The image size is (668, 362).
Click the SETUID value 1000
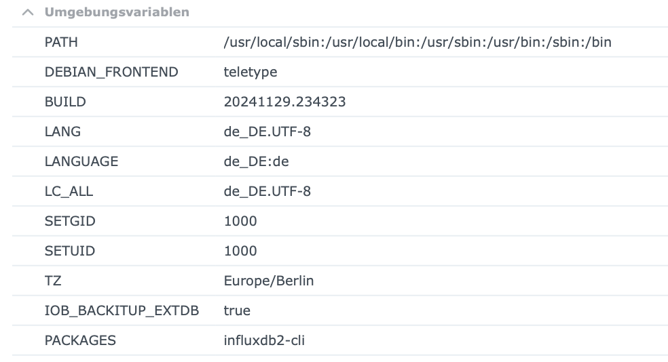click(x=240, y=251)
